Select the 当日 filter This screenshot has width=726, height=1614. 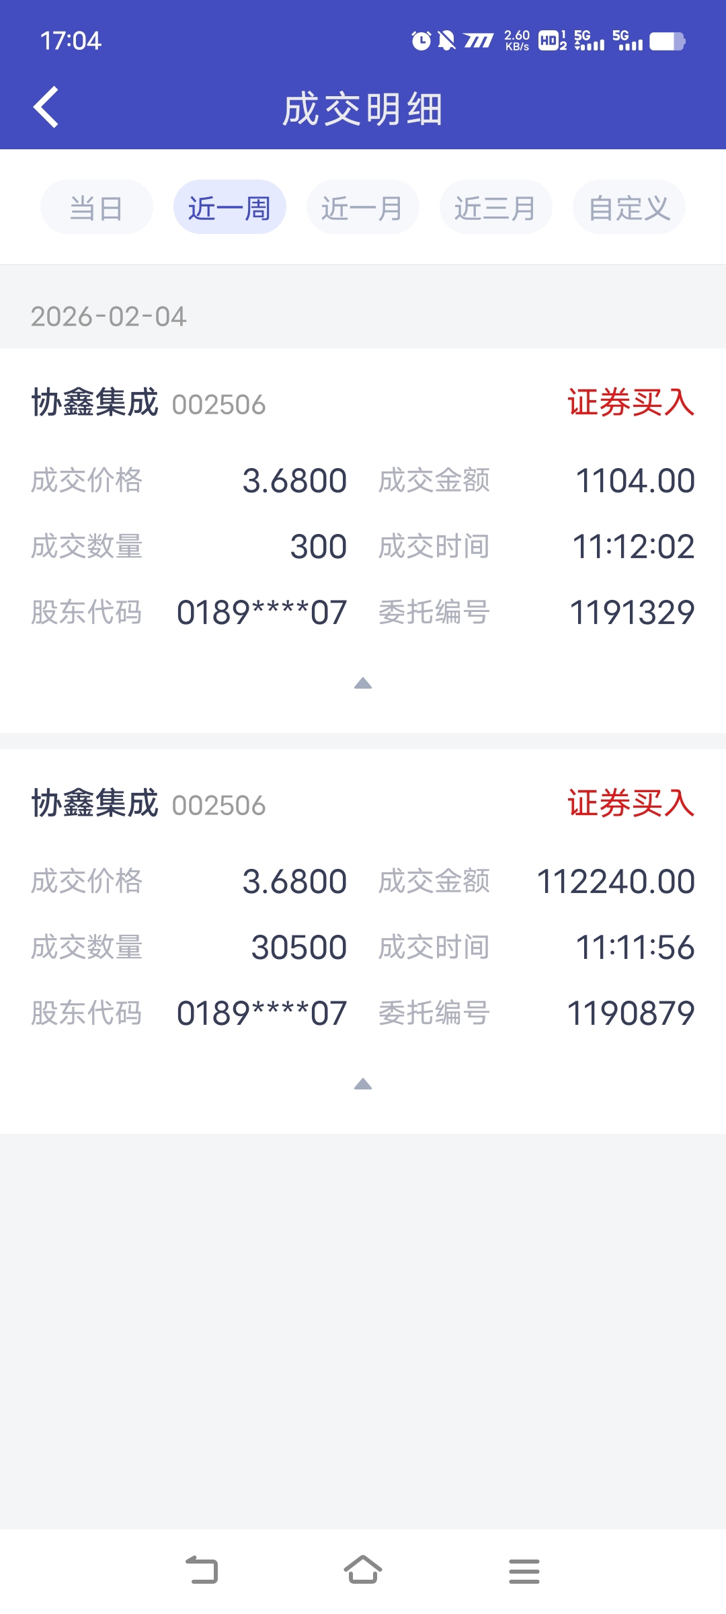click(96, 207)
